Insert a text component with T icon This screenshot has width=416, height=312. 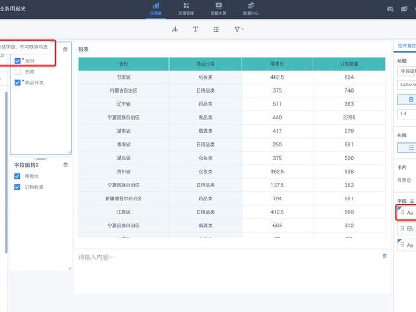click(196, 29)
